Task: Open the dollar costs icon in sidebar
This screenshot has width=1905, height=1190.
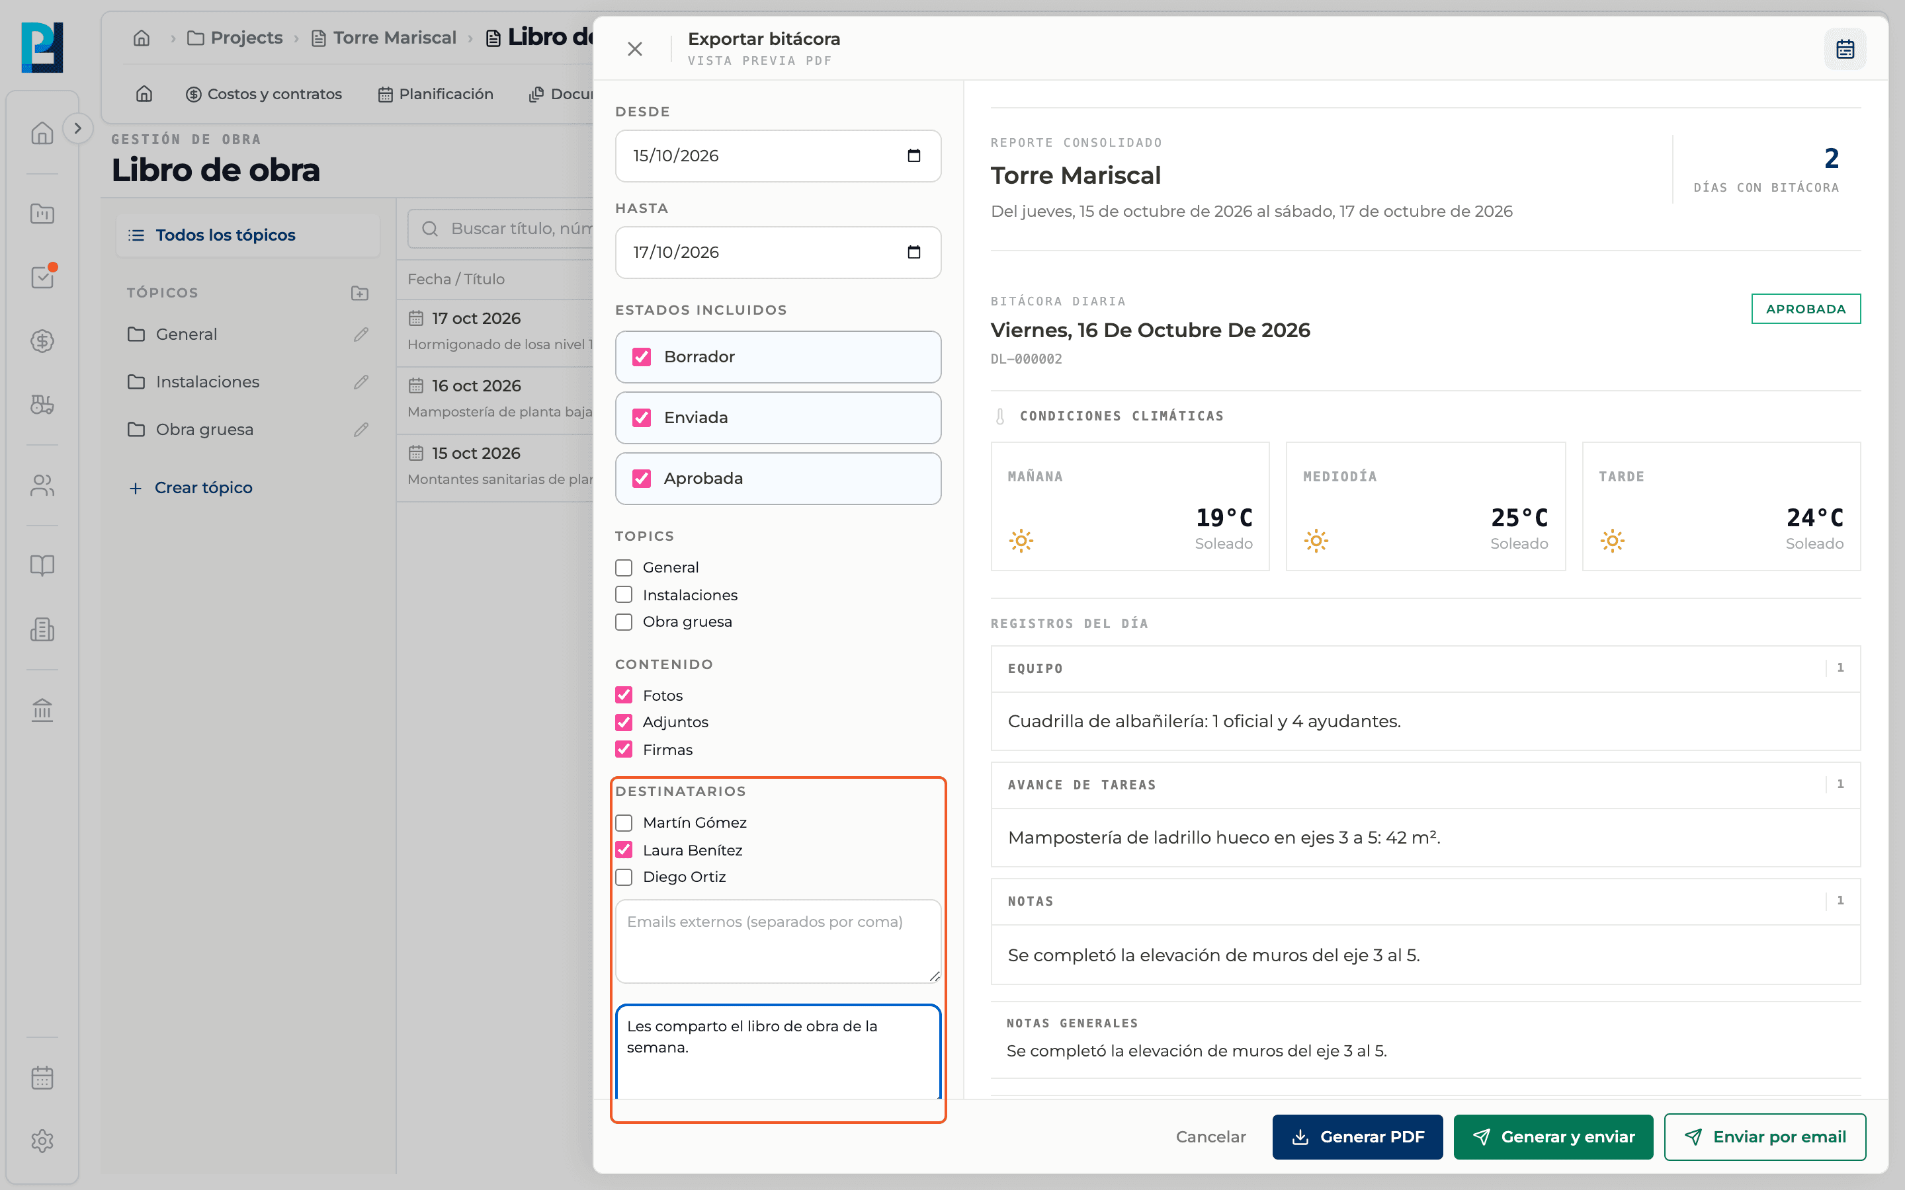Action: pos(42,340)
